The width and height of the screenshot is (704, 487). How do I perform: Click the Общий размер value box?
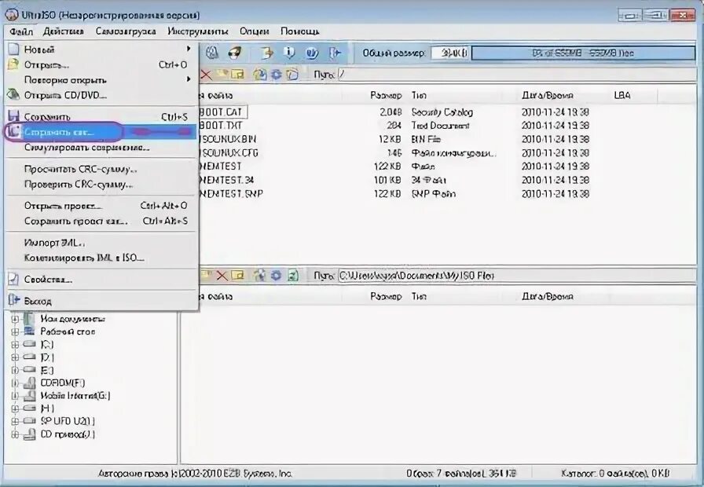tap(450, 53)
